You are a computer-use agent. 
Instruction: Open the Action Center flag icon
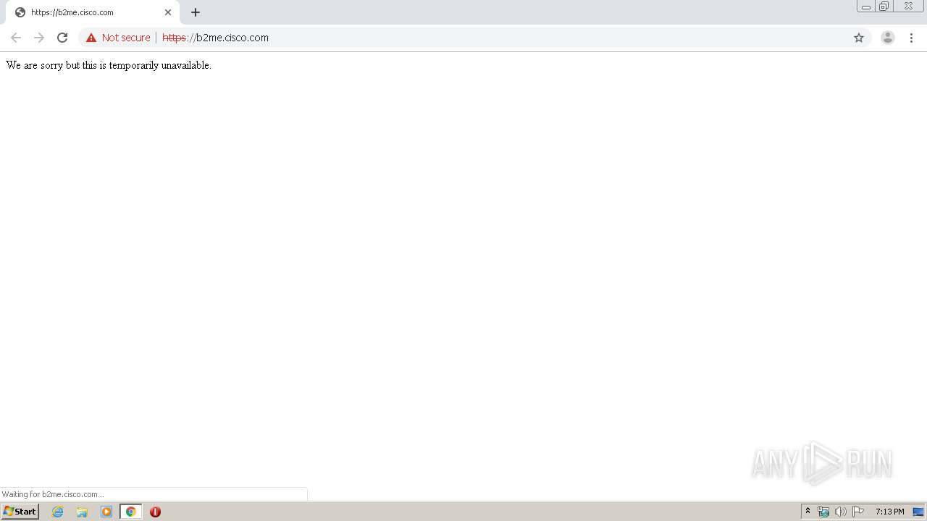point(858,512)
